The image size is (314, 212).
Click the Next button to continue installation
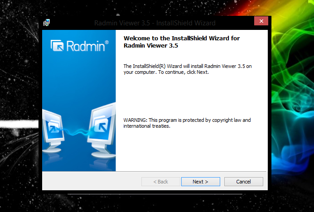pyautogui.click(x=200, y=182)
